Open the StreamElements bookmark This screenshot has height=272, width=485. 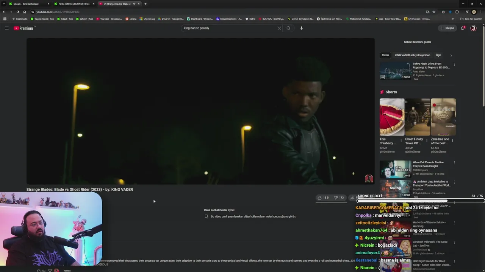coord(228,19)
